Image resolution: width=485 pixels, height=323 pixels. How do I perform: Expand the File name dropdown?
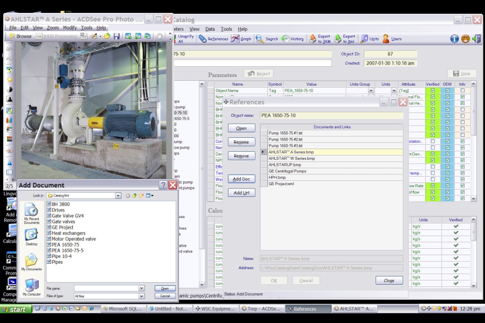[x=141, y=288]
